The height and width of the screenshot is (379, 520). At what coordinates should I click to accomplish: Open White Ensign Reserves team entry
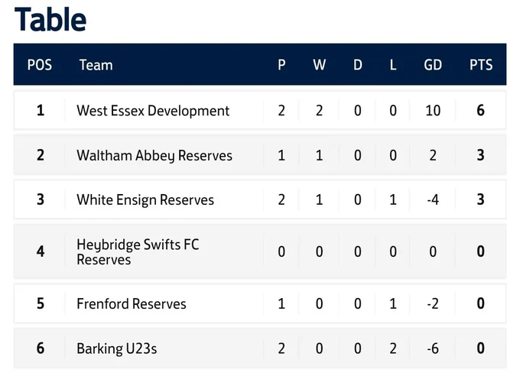[x=145, y=199]
